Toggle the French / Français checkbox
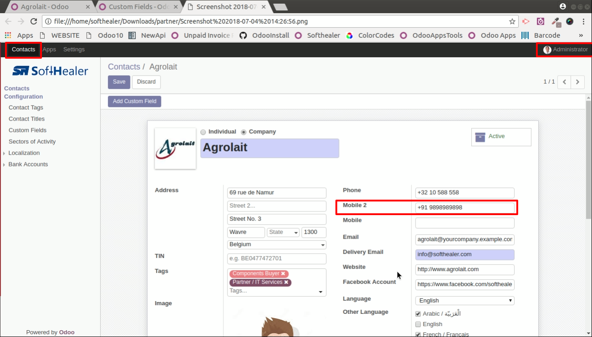The width and height of the screenshot is (592, 337). 418,334
